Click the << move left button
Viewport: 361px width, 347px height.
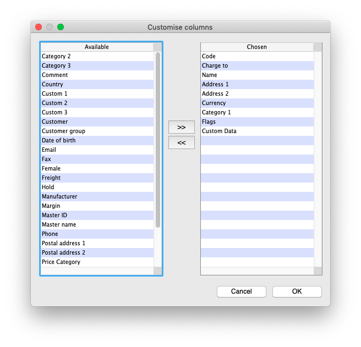tap(181, 142)
